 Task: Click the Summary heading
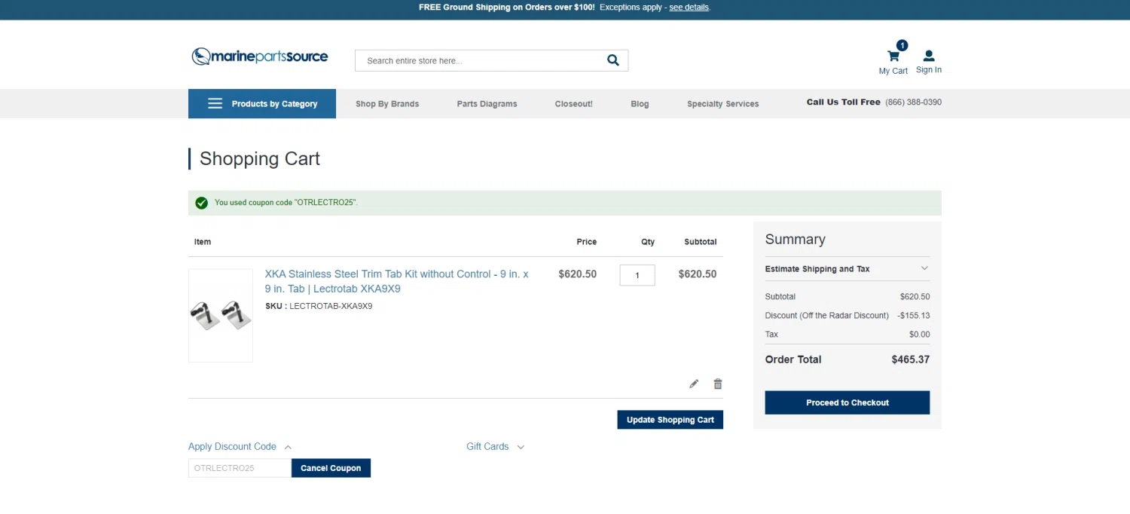tap(796, 240)
